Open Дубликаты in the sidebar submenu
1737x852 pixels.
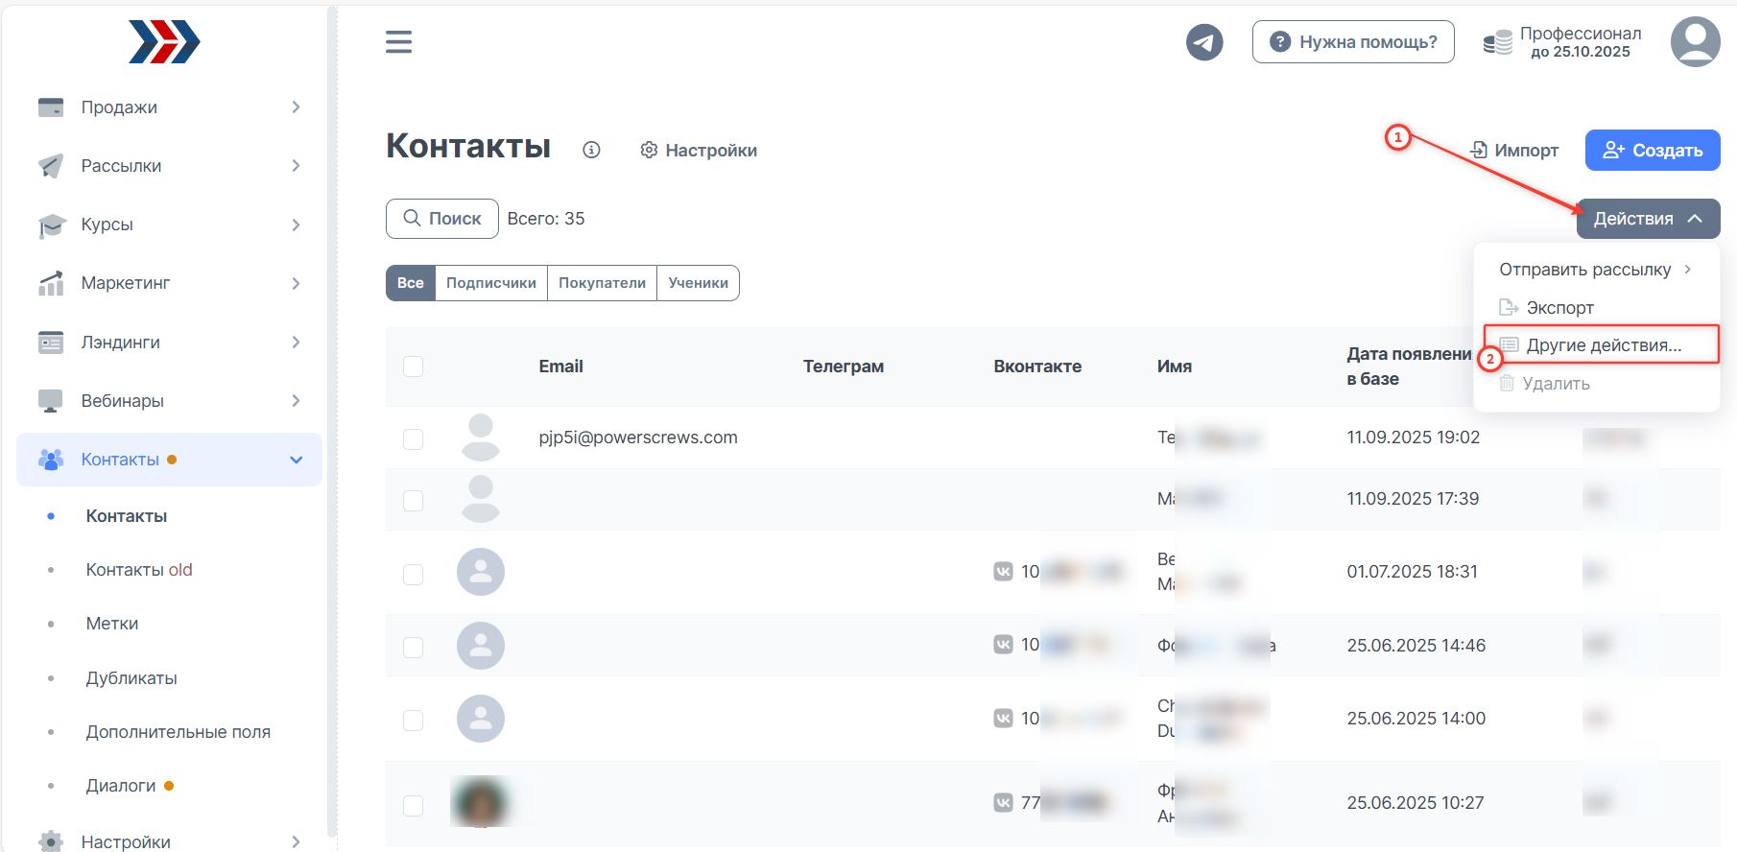pos(131,678)
